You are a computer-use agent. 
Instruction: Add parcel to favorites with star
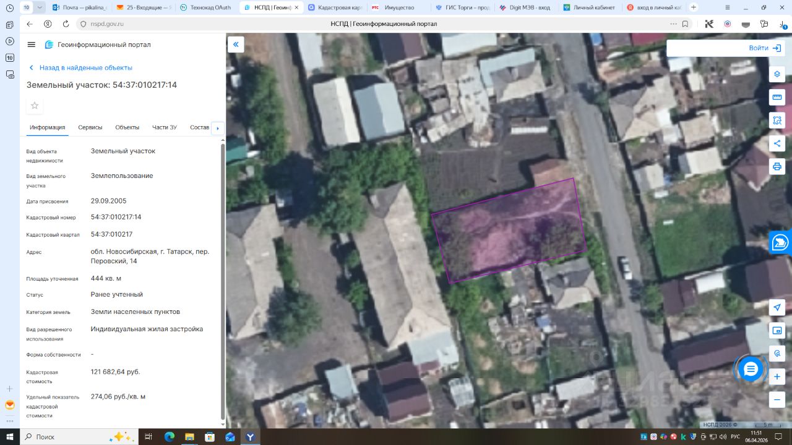[x=35, y=106]
